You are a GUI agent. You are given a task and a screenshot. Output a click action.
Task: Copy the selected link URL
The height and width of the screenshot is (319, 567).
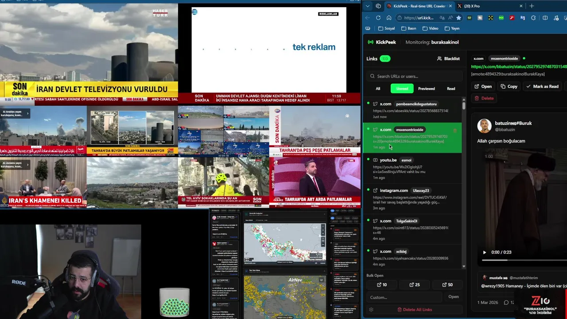point(509,86)
